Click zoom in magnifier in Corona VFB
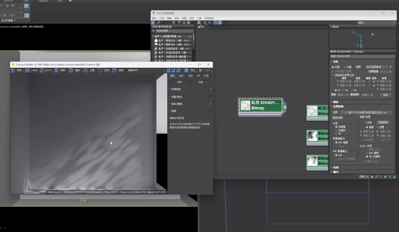Screen dimensions: 399x232 point(169,70)
